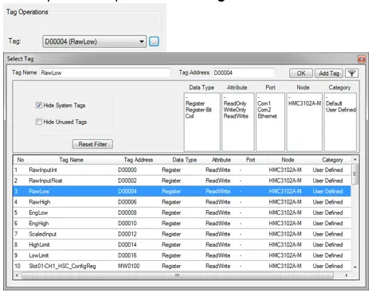Sort table by Tag Address column header
Viewport: 372px width, 292px height.
[x=139, y=160]
